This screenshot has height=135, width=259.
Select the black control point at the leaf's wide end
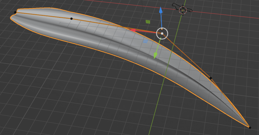[15, 12]
